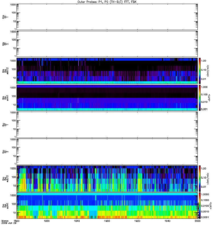Click the "1840" time axis label
Screen dimensions: 214x229
[x=77, y=221]
